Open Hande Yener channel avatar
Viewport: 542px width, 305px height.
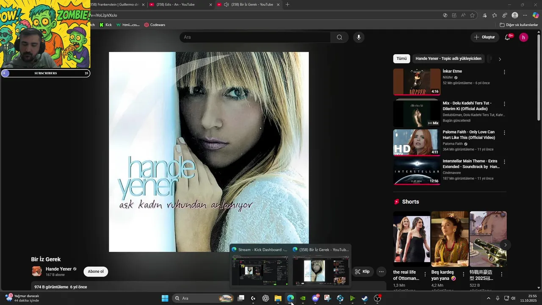pyautogui.click(x=37, y=271)
